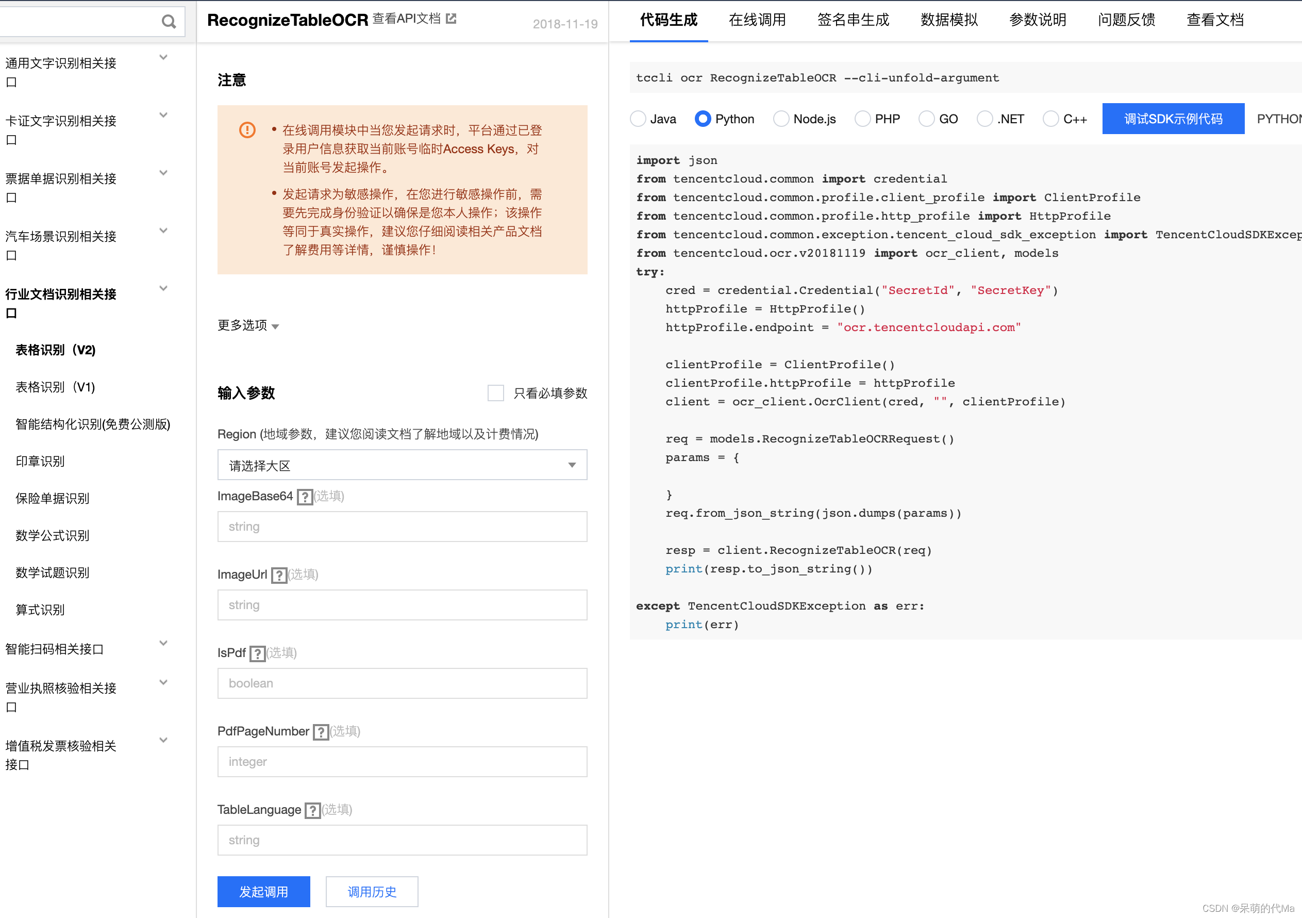Open the 请选择大区 region dropdown
The image size is (1302, 918).
pyautogui.click(x=402, y=465)
